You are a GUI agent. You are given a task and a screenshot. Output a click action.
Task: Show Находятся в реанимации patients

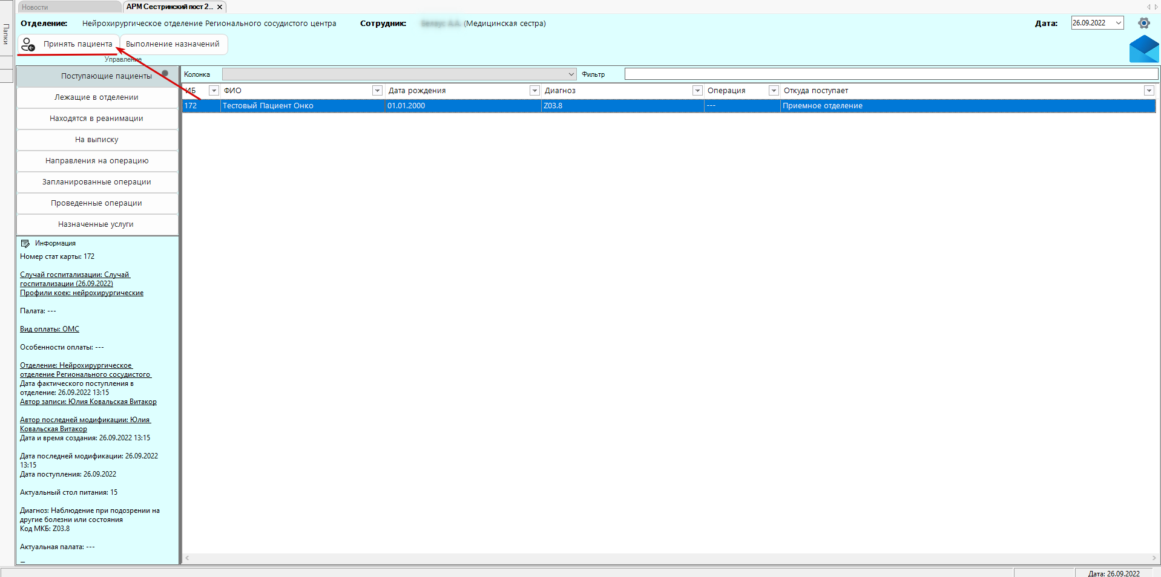pos(97,119)
